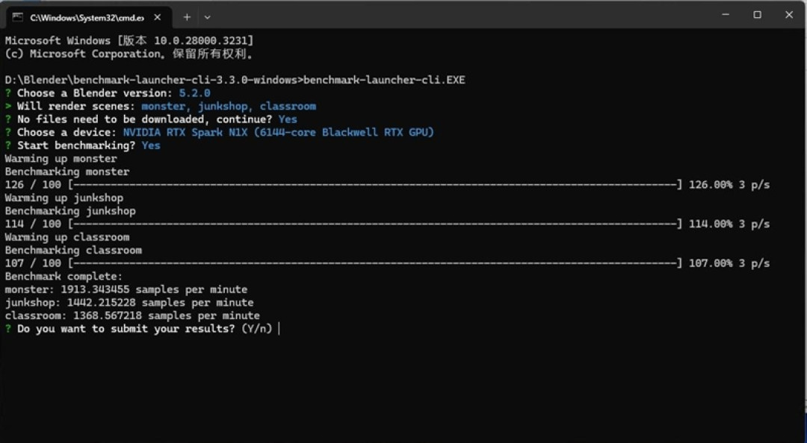Open a new terminal tab with plus

coord(187,17)
